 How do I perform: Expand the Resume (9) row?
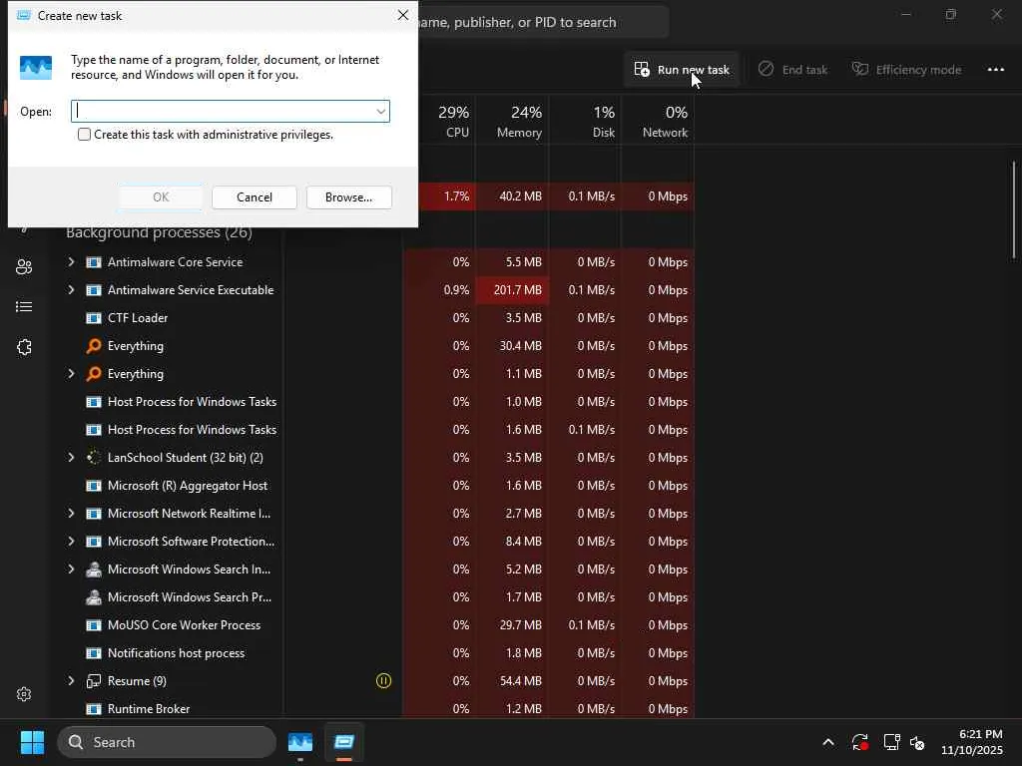click(x=71, y=680)
